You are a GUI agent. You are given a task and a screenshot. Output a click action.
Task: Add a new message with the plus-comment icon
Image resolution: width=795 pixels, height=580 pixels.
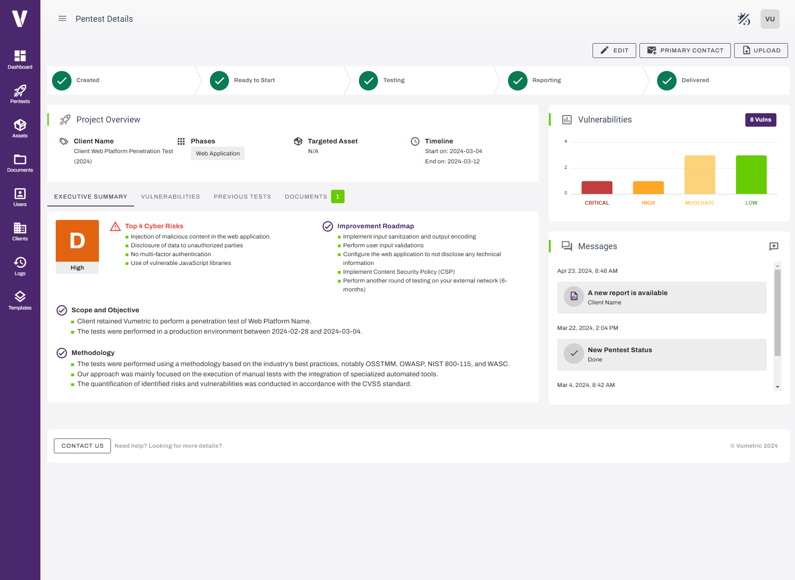[x=774, y=246]
